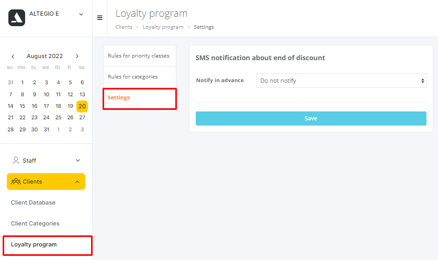
Task: Toggle the hamburger menu icon
Action: point(100,18)
